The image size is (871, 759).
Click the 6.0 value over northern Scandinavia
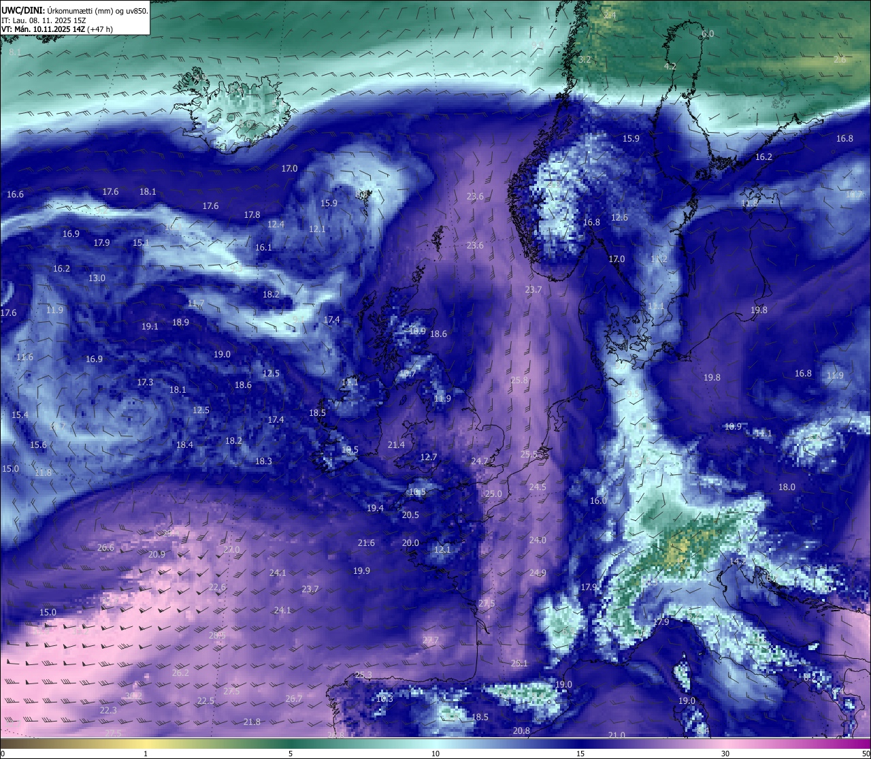click(708, 33)
